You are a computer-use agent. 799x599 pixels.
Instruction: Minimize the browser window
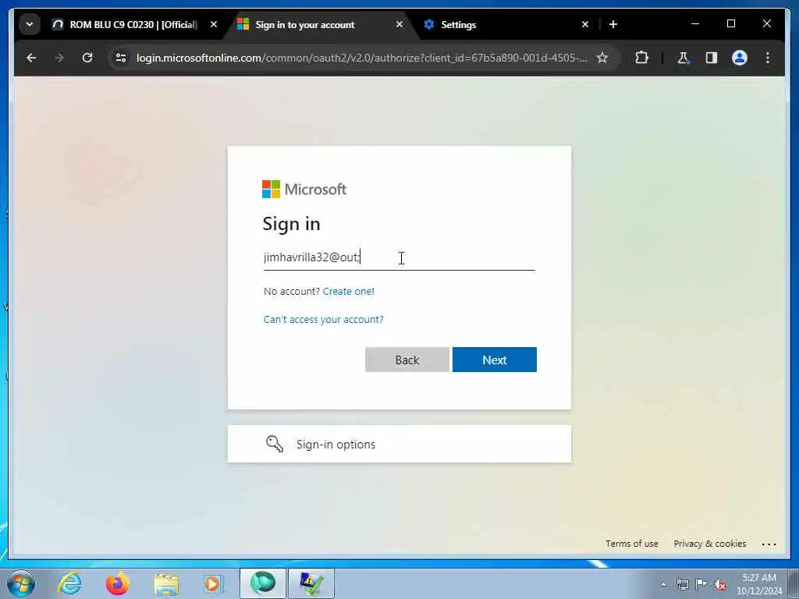coord(695,24)
